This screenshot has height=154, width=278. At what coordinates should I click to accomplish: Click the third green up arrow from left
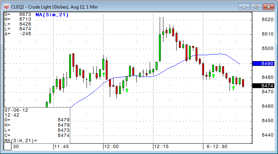pyautogui.click(x=213, y=76)
